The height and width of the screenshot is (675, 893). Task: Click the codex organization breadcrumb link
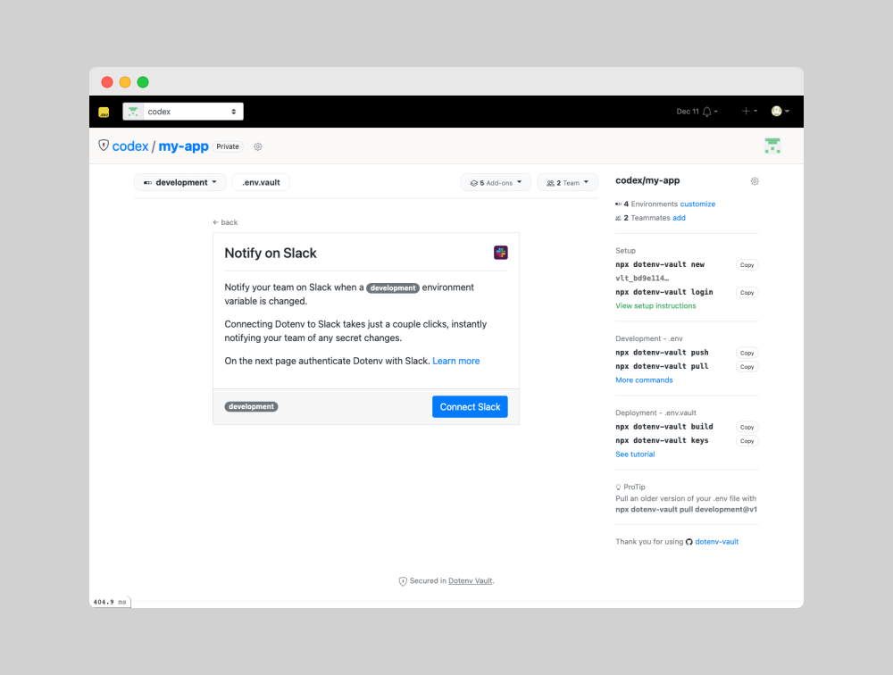point(129,146)
